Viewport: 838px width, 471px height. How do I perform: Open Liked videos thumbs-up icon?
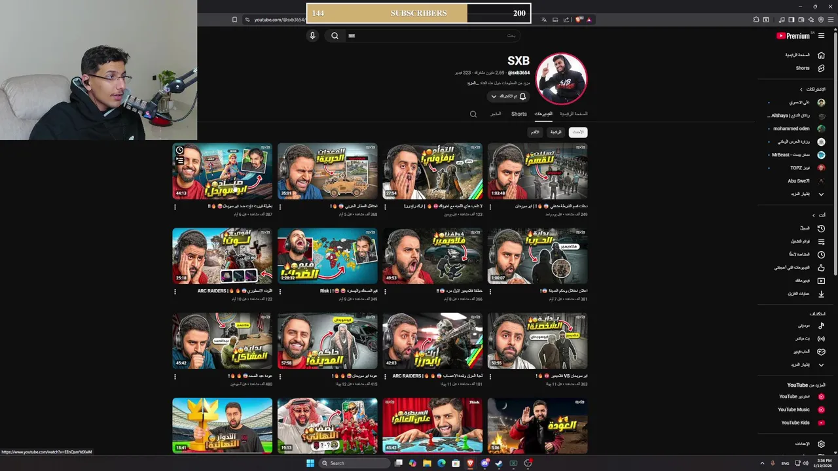click(821, 268)
